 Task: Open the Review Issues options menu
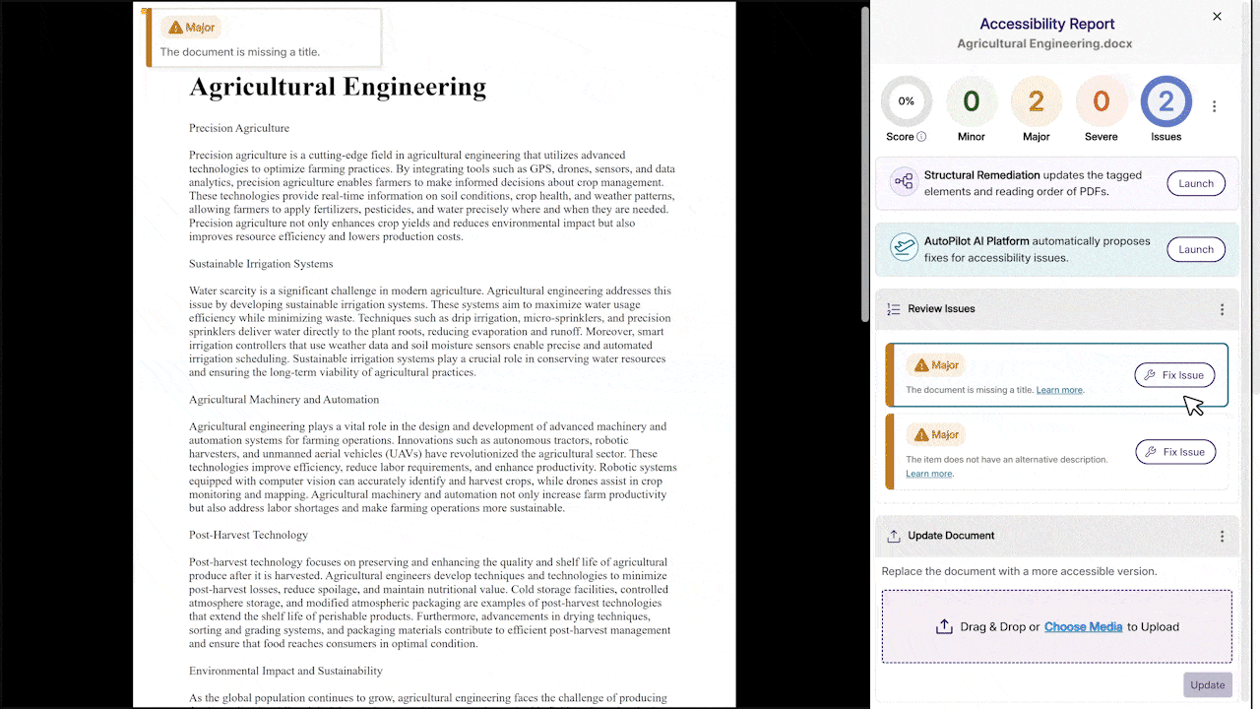coord(1222,309)
